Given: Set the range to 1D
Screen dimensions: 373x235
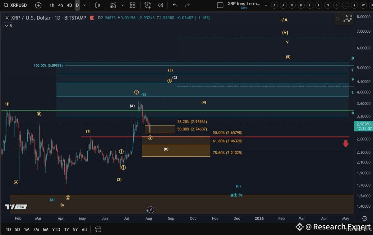Looking at the screenshot, I should click(x=8, y=229).
